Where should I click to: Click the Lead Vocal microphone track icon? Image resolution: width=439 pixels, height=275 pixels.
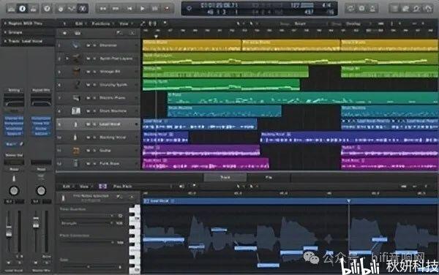click(75, 124)
